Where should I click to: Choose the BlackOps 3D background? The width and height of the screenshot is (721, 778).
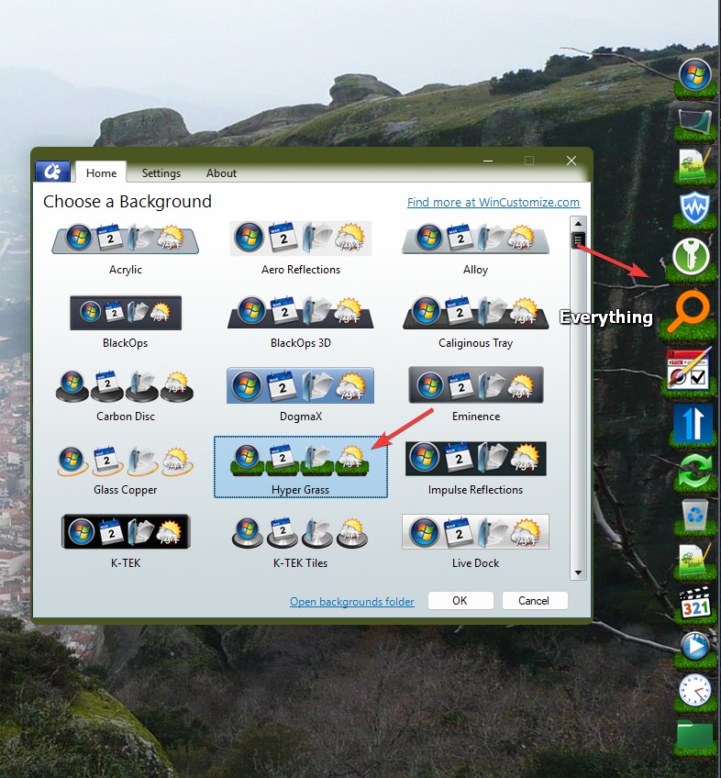point(300,314)
